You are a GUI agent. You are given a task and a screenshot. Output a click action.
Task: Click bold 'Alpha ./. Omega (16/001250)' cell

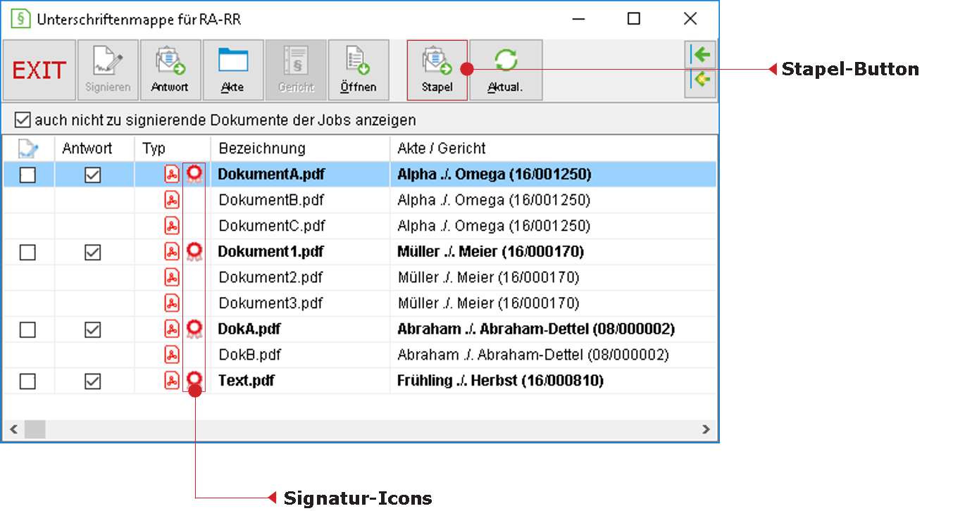pyautogui.click(x=494, y=174)
